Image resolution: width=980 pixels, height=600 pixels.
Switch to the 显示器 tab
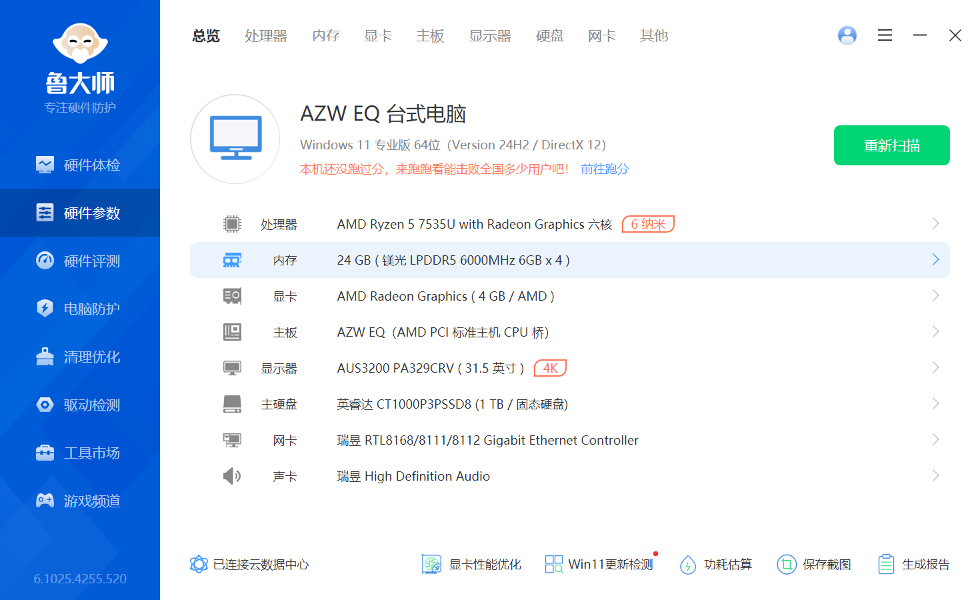[490, 36]
